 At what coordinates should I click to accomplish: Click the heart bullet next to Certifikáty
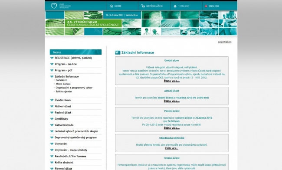coord(52,118)
